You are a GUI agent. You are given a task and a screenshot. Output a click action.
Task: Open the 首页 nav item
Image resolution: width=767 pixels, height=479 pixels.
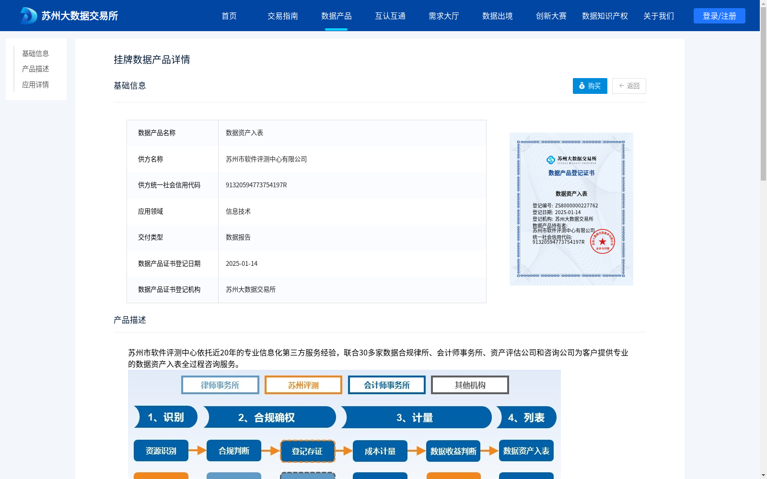(x=229, y=16)
